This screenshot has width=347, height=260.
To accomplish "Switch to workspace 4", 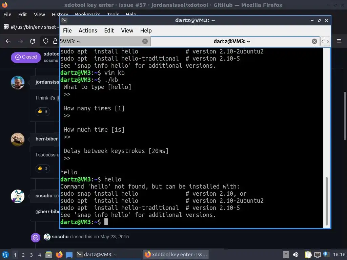I will (x=39, y=255).
